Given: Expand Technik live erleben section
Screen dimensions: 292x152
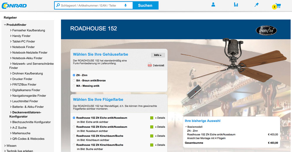Looking at the screenshot, I should click(x=5, y=151).
